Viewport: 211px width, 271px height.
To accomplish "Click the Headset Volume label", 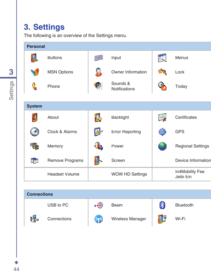I will click(63, 174).
